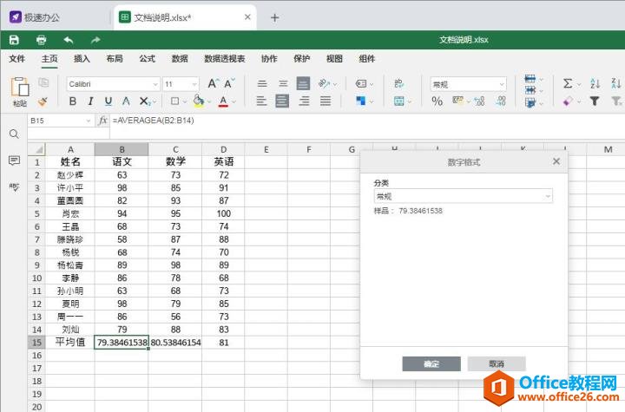Switch to the 公式 tab
The image size is (625, 412).
point(147,59)
